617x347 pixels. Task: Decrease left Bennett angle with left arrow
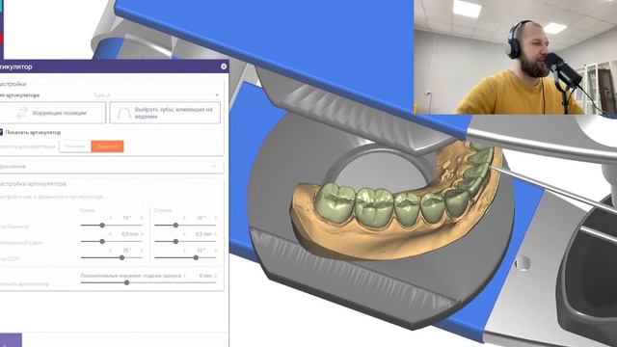(111, 218)
